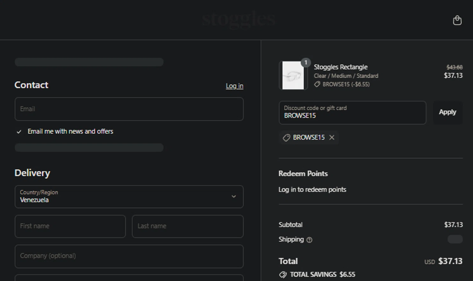The width and height of the screenshot is (473, 281).
Task: Click the Delivery section heading
Action: (32, 173)
